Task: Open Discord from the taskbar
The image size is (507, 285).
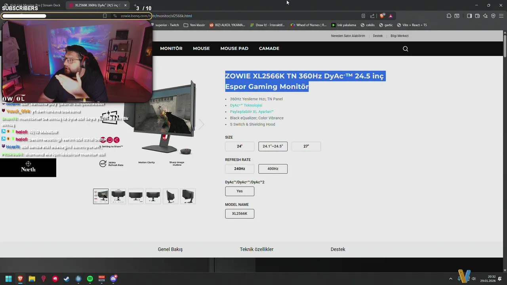Action: [113, 279]
